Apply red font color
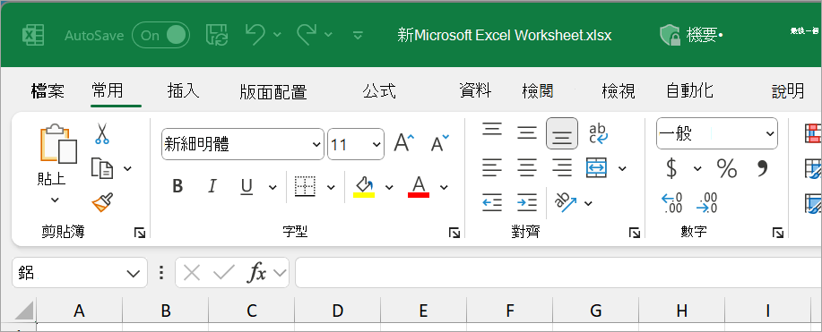The width and height of the screenshot is (822, 332). point(419,186)
